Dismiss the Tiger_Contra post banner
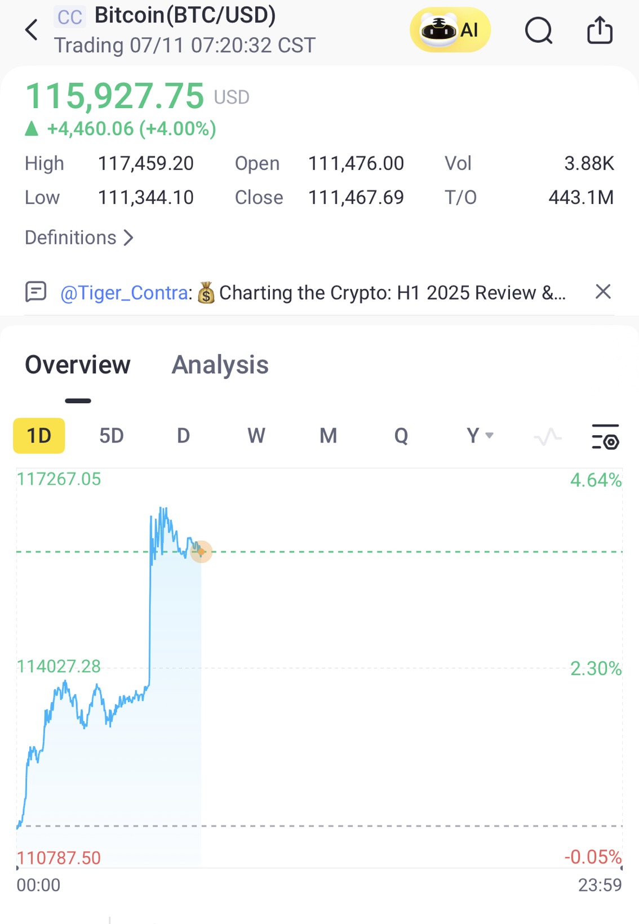Viewport: 639px width, 924px height. point(603,292)
